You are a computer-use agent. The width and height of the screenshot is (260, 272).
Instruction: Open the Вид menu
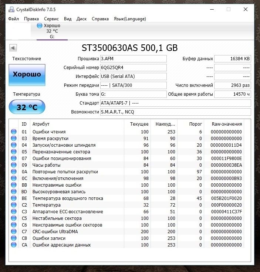point(68,19)
